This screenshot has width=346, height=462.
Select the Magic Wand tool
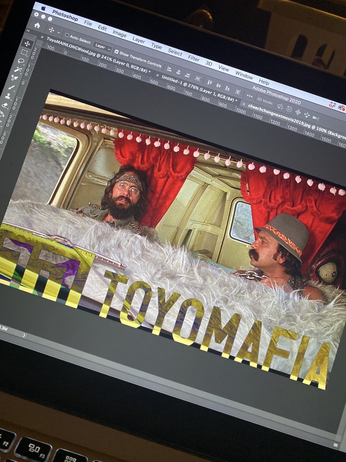click(x=18, y=70)
